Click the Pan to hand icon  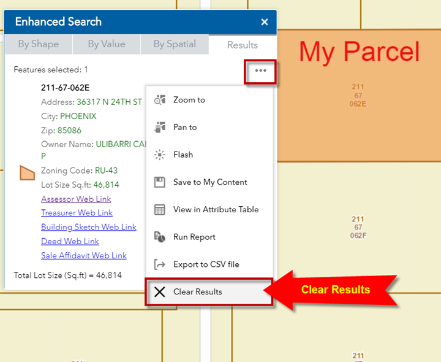point(160,128)
